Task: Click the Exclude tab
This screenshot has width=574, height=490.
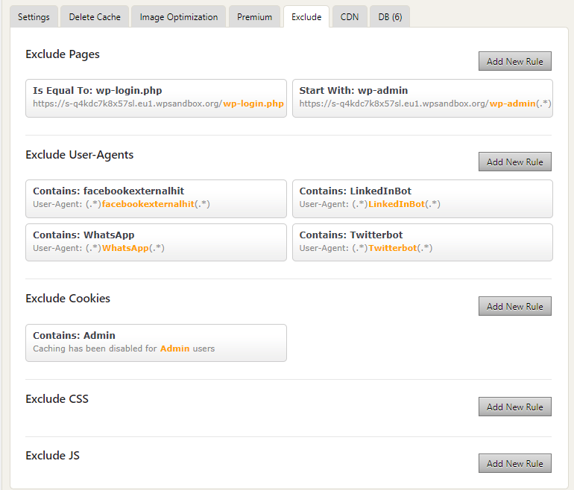Action: 306,17
